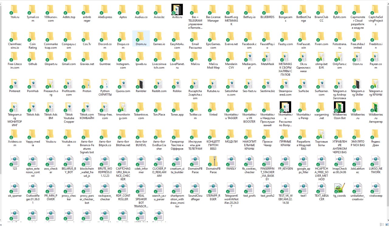Viewport: 389px width, 227px height.
Task: Click the 'Fiverr.com' folder name
Action: [x=321, y=44]
